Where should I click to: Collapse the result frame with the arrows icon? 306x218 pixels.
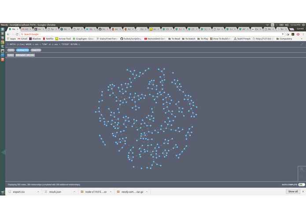[x=302, y=45]
